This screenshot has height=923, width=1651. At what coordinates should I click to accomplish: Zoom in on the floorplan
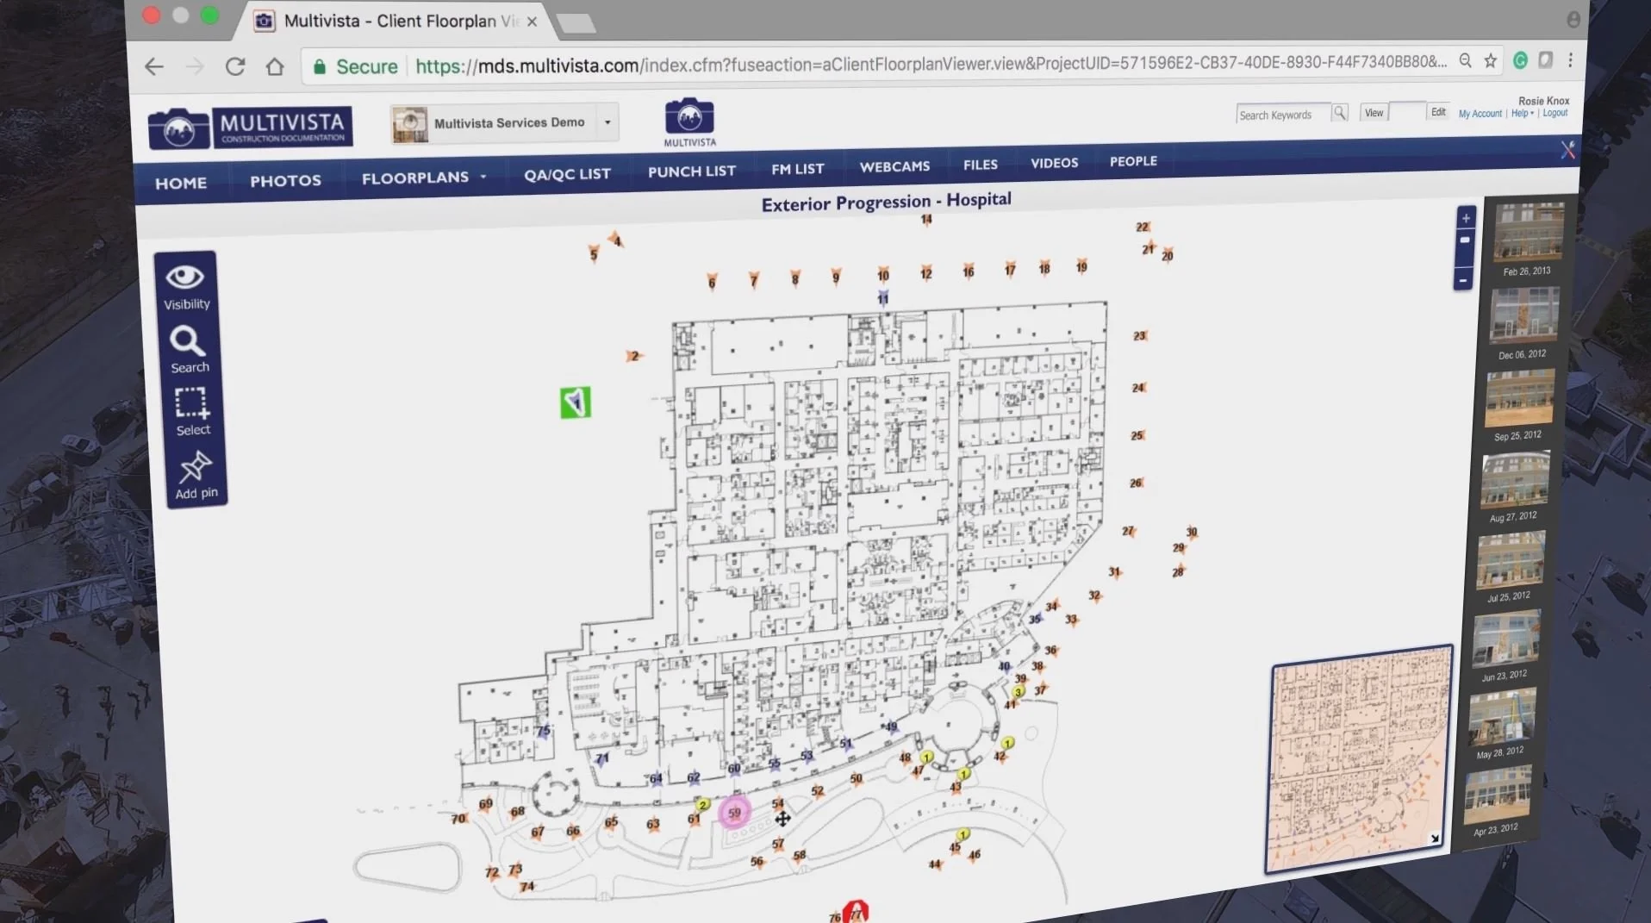pos(1466,218)
